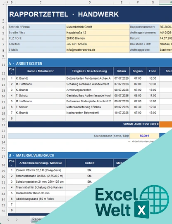
Task: Click the 'Betrieb / Firma:' label cell
Action: tap(37, 27)
